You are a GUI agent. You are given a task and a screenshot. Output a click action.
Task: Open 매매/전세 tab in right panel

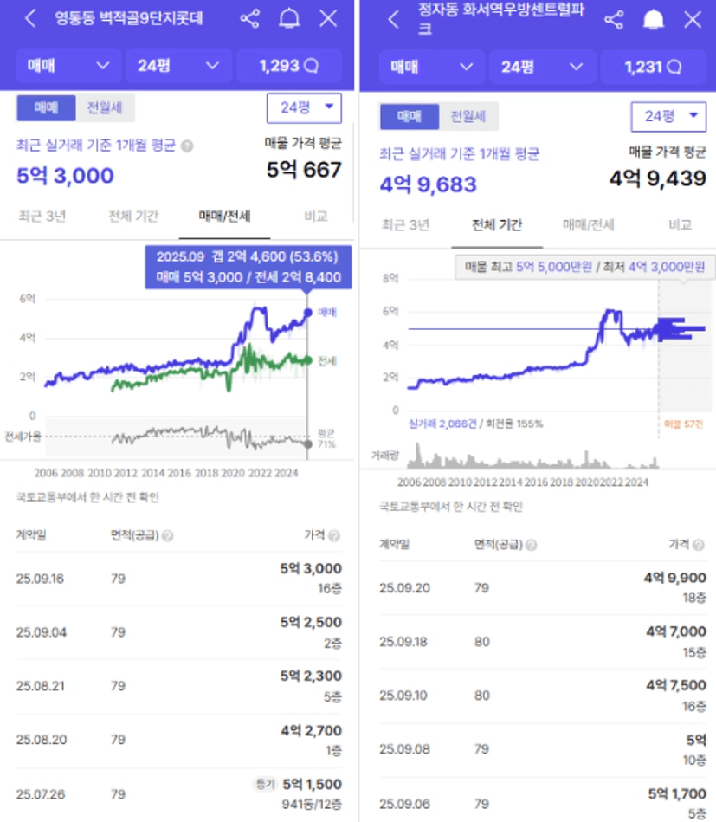point(589,225)
